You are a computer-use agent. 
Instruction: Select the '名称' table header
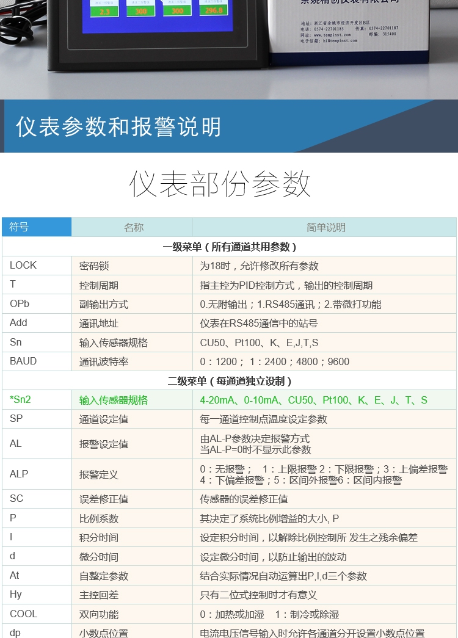[x=132, y=227]
